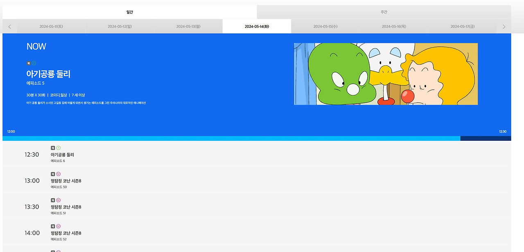This screenshot has height=252, width=524.
Task: Select date 2024-05-13(월)
Action: pos(188,27)
